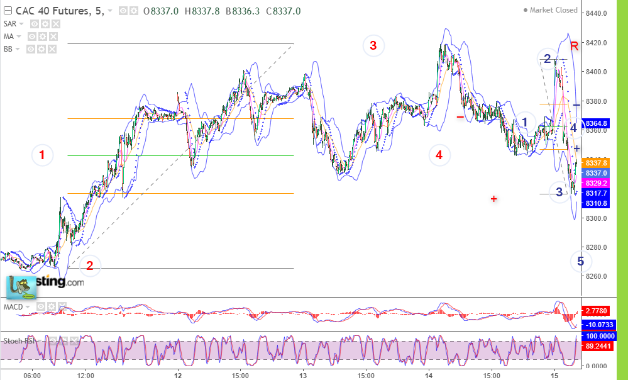Click the Stoch RSI value label 100.0000
The height and width of the screenshot is (380, 628).
598,336
